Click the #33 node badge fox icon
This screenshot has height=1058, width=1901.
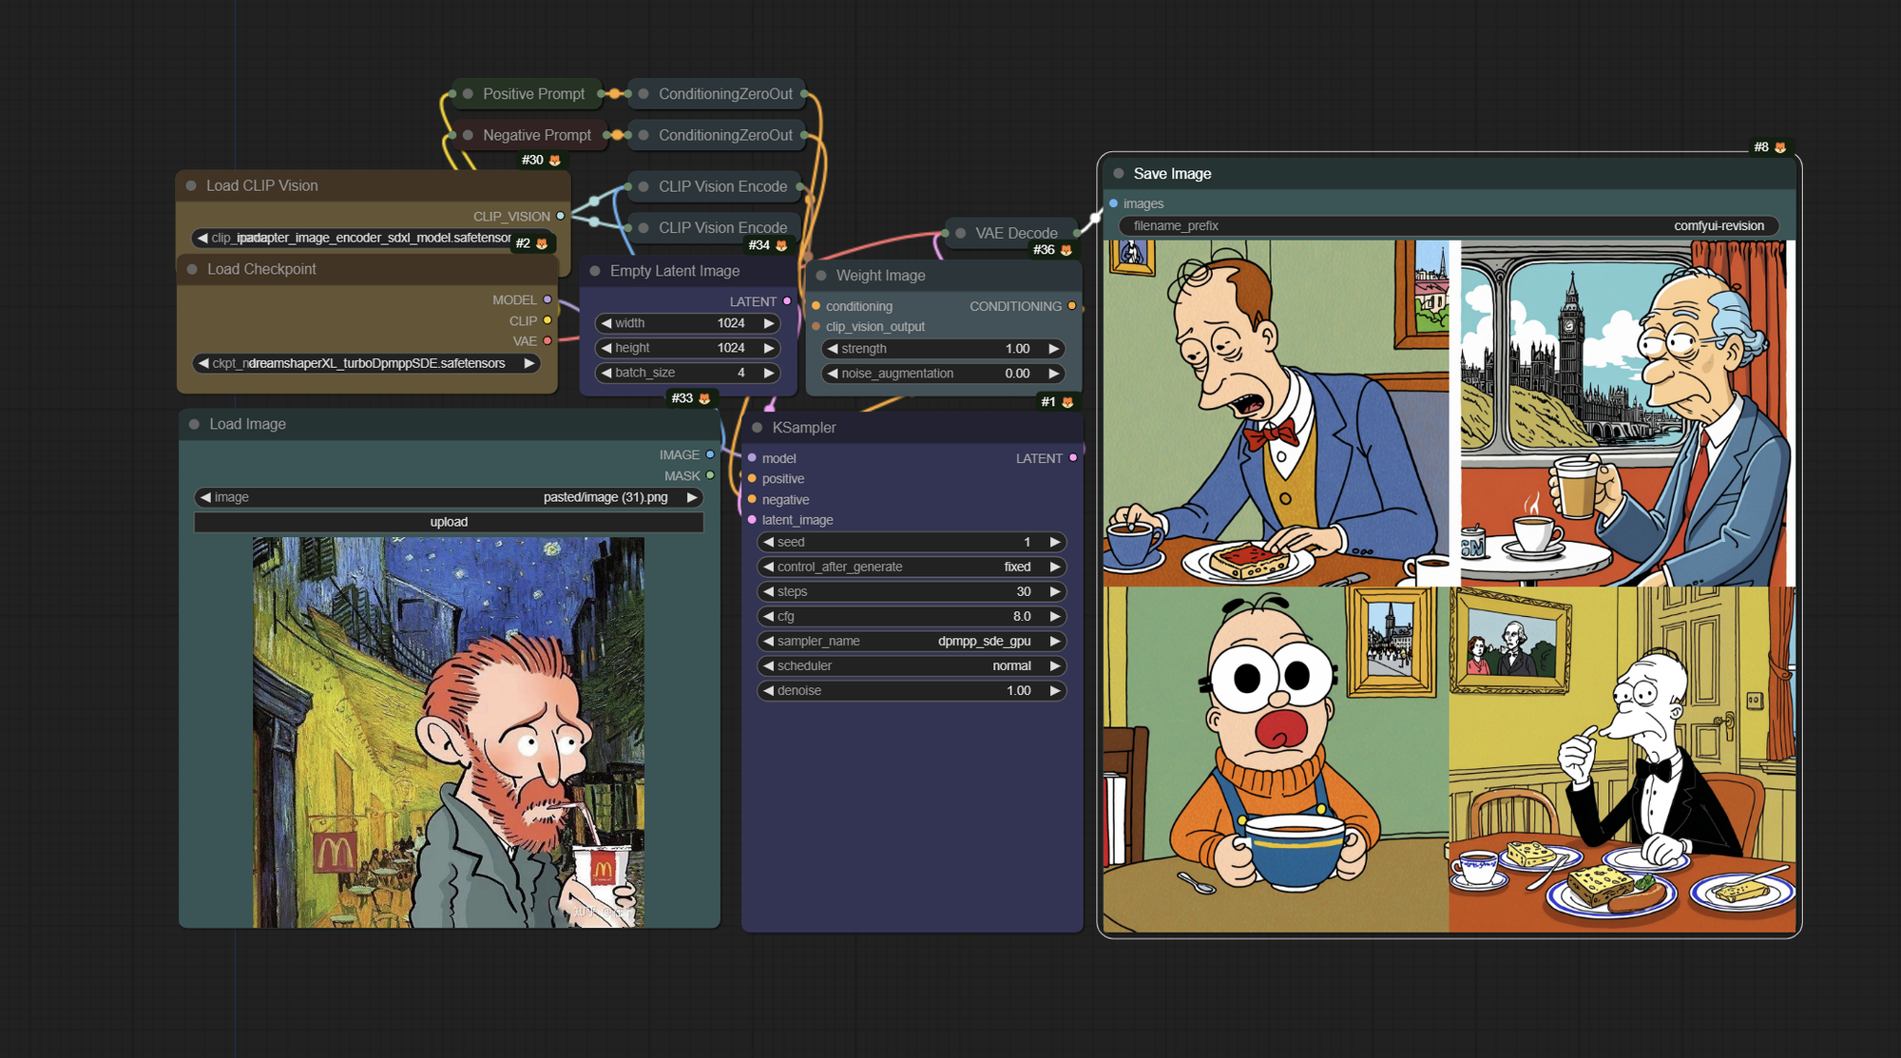pos(704,398)
